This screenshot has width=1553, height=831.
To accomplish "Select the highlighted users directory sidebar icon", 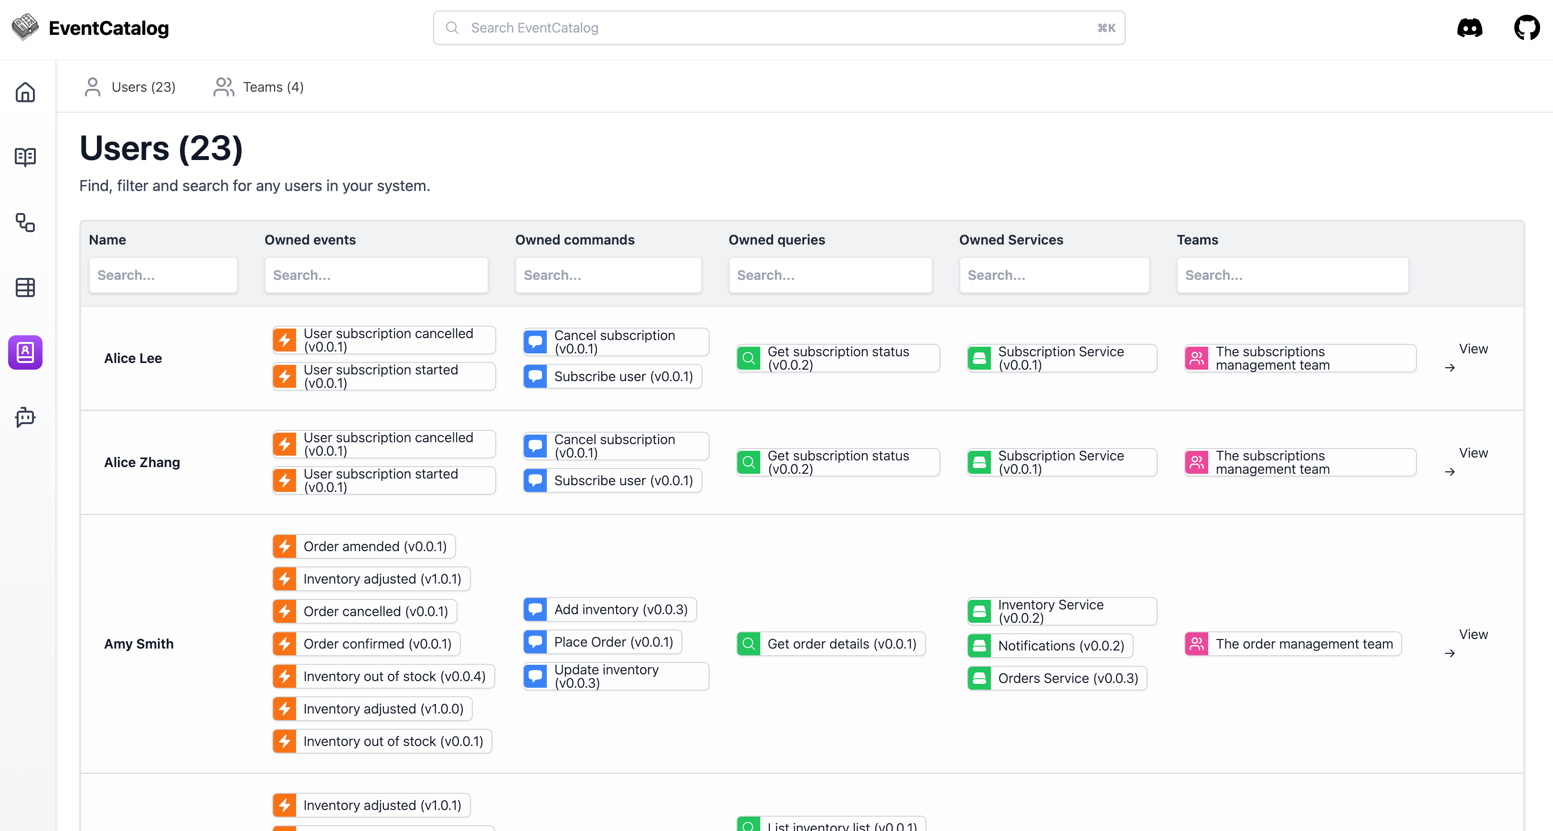I will (x=25, y=352).
